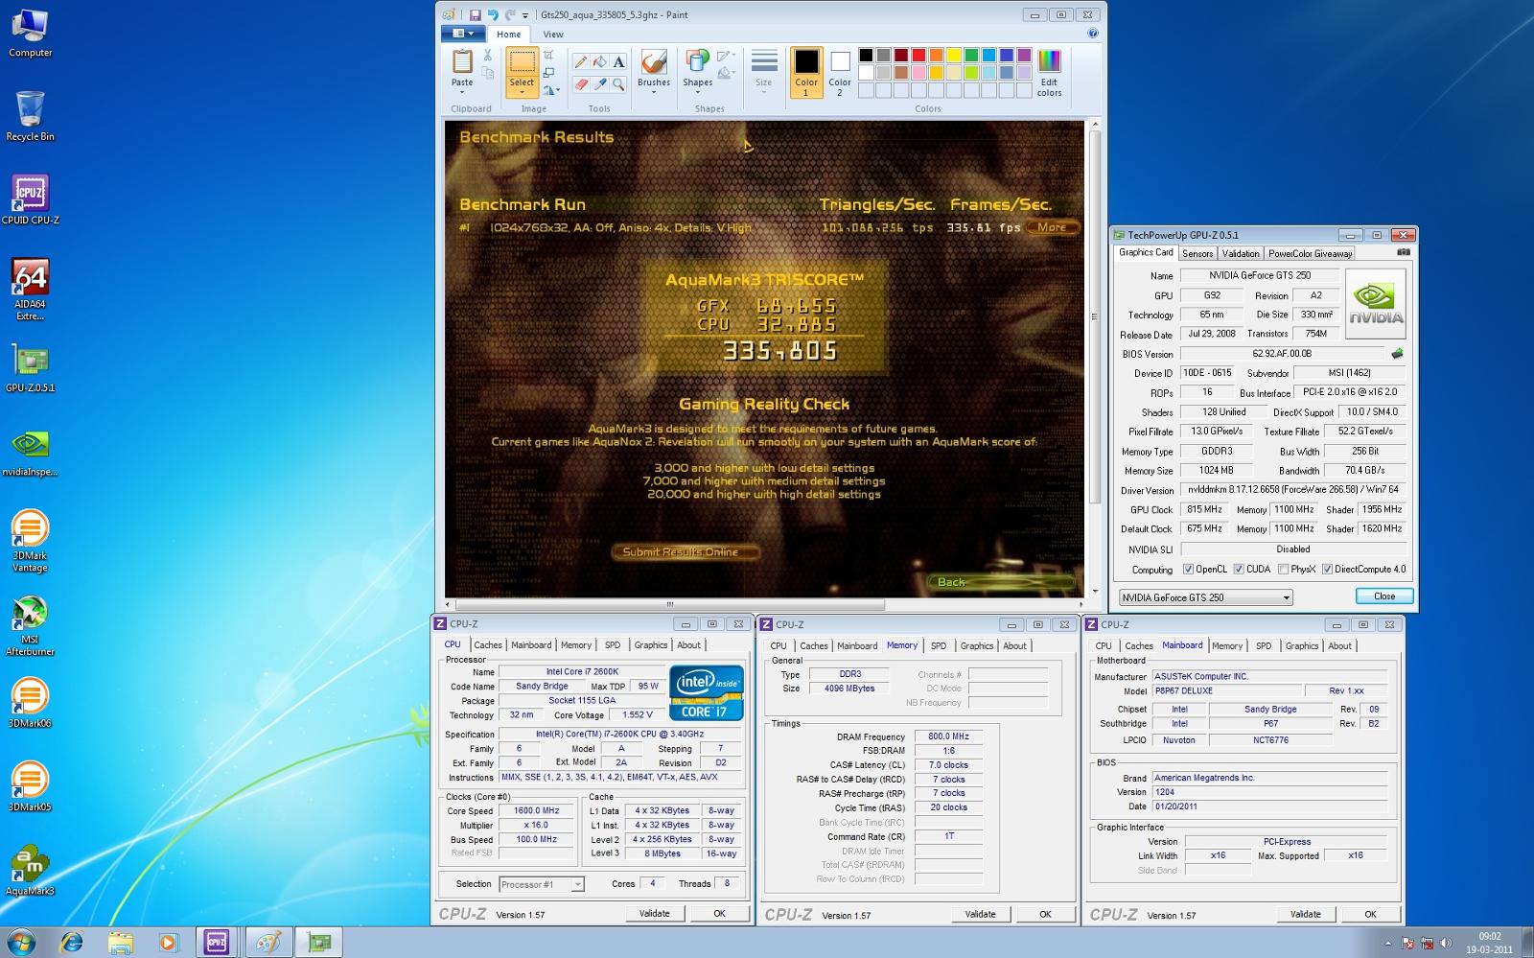Toggle the PhysX checkbox in GPU-Z
The height and width of the screenshot is (958, 1534).
(x=1283, y=570)
